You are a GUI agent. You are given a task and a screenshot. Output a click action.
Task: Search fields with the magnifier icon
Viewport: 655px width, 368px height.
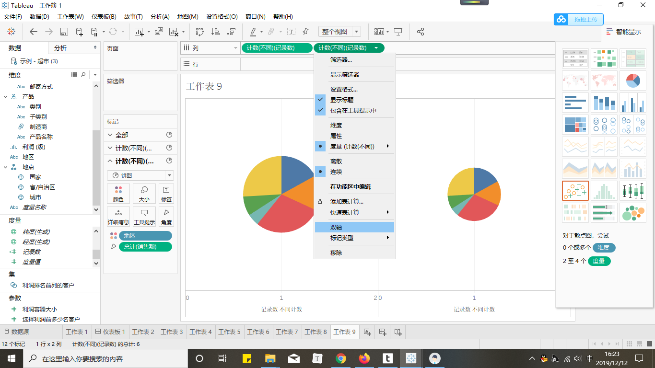83,75
